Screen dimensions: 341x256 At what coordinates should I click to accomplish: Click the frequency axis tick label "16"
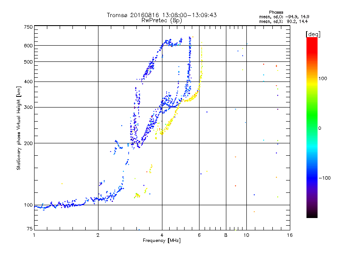point(290,235)
